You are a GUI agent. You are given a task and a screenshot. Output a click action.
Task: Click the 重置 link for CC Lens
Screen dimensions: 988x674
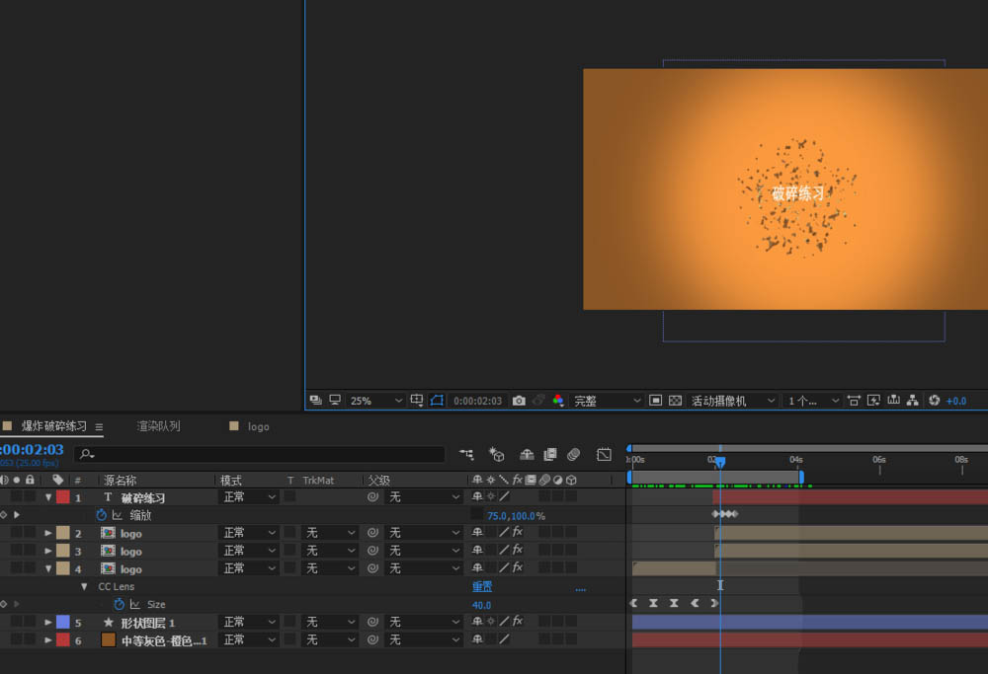tap(481, 586)
